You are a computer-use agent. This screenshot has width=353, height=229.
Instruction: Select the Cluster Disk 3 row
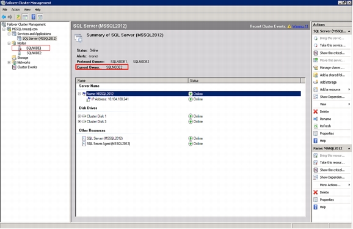coord(96,121)
